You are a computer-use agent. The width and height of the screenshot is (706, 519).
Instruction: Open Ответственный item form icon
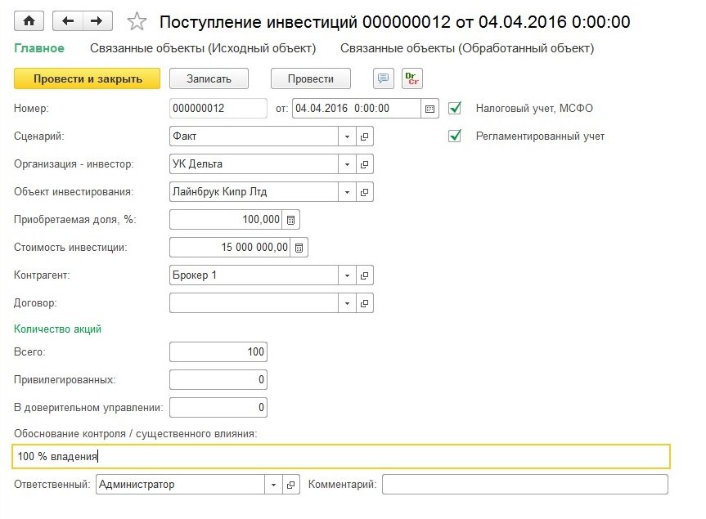pos(291,485)
